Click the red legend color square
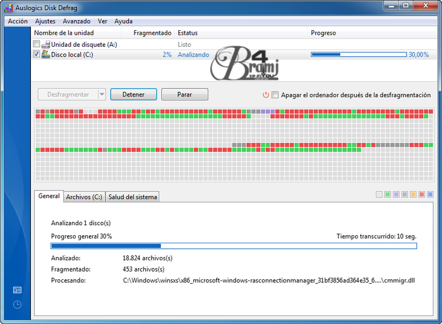The image size is (442, 324). (422, 194)
